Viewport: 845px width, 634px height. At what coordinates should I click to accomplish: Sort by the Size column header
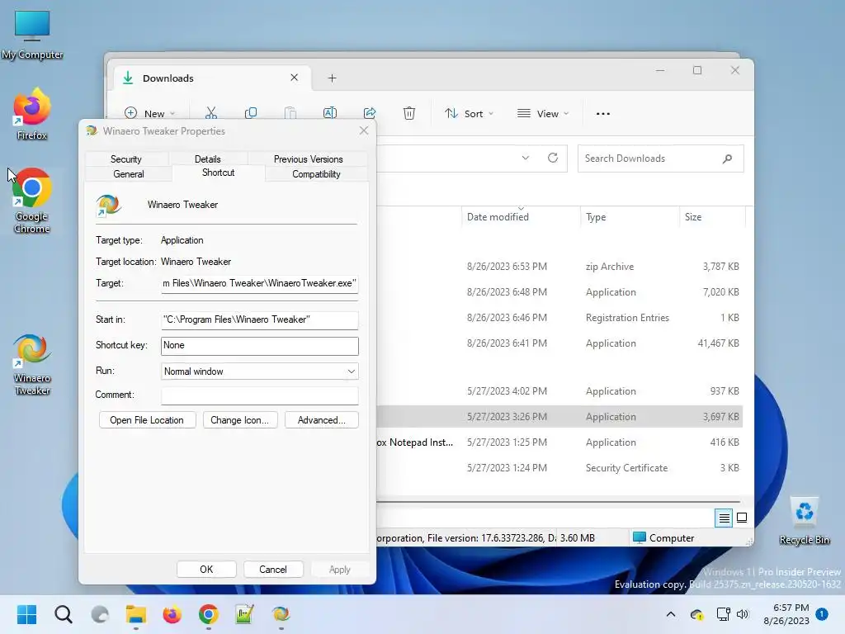click(712, 217)
